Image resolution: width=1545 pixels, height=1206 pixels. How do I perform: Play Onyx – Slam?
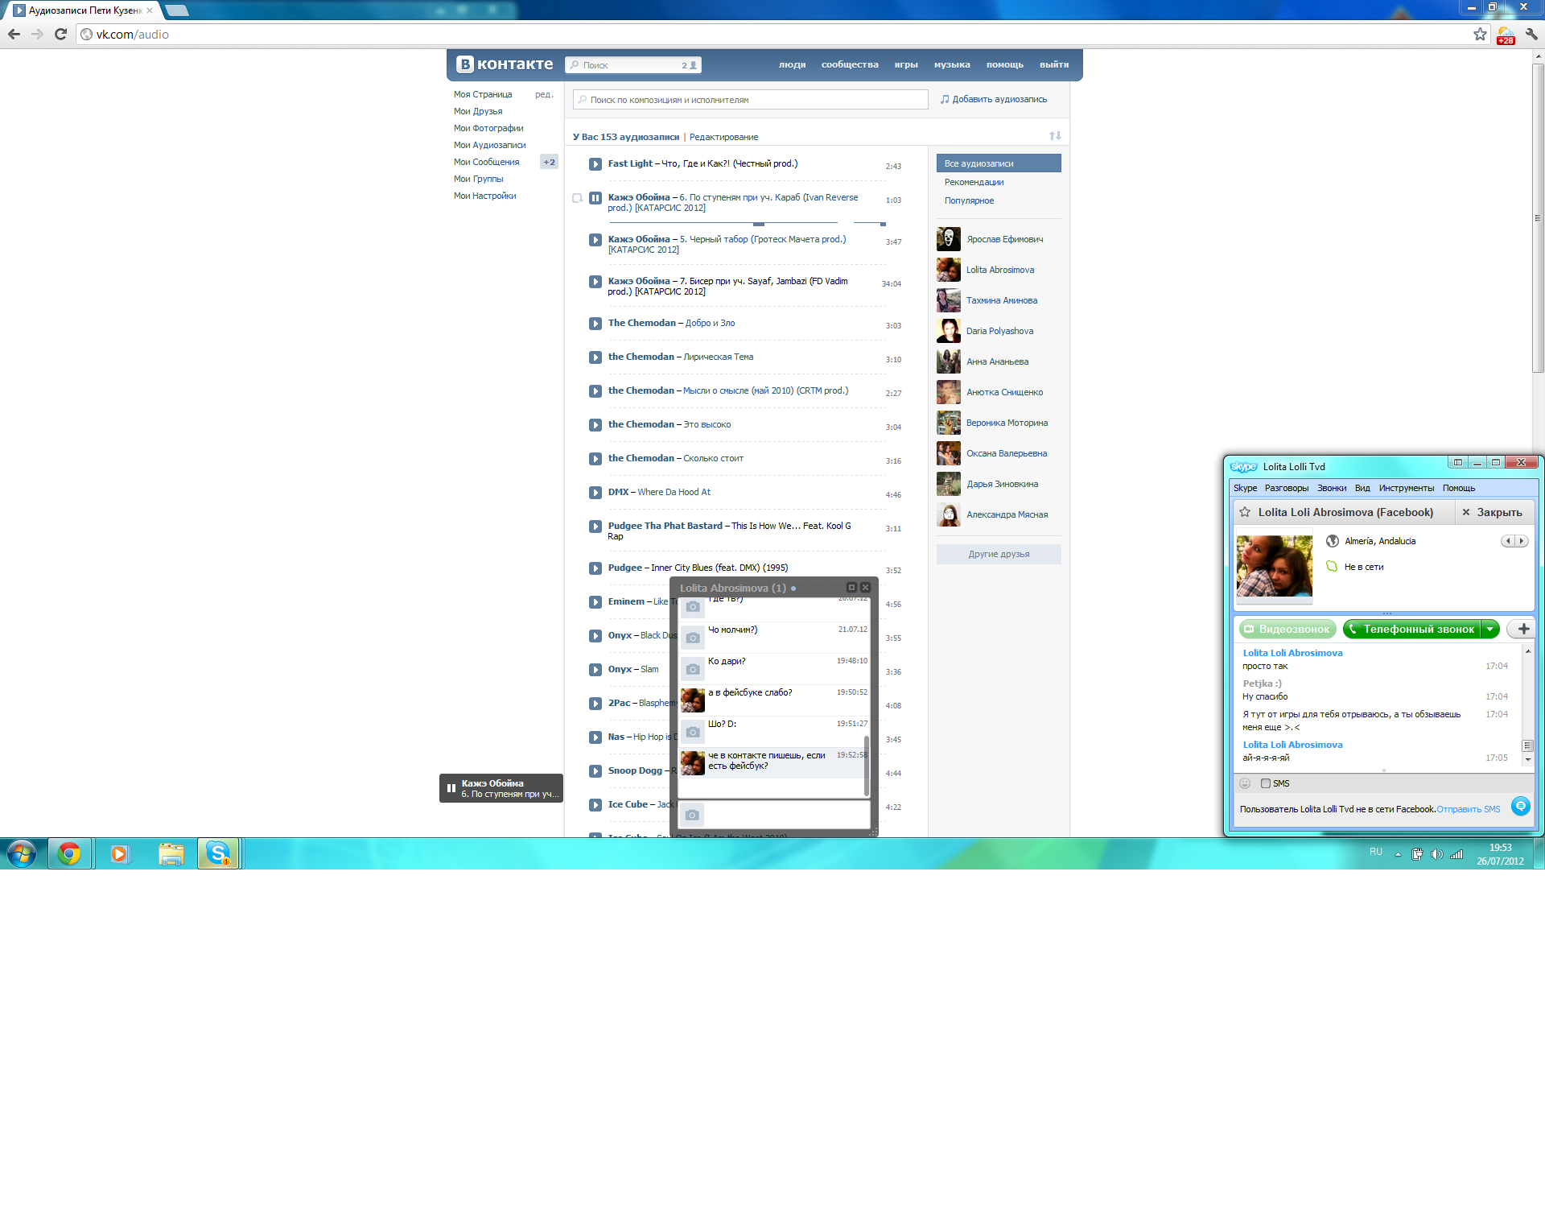point(595,670)
